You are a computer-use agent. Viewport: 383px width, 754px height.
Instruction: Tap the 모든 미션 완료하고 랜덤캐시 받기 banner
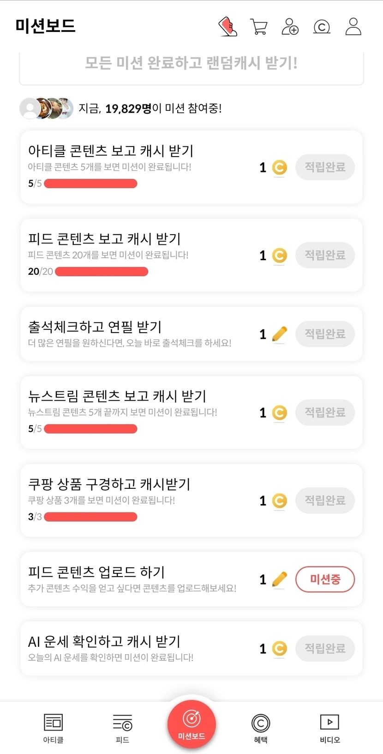pyautogui.click(x=191, y=64)
